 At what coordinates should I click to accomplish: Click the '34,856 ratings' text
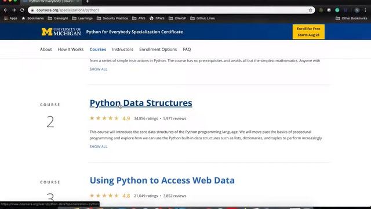point(146,118)
